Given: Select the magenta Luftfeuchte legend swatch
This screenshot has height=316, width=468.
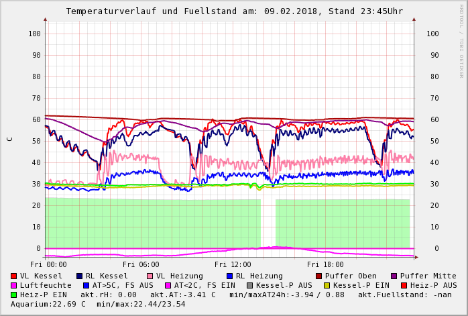Looking at the screenshot, I should [14, 285].
